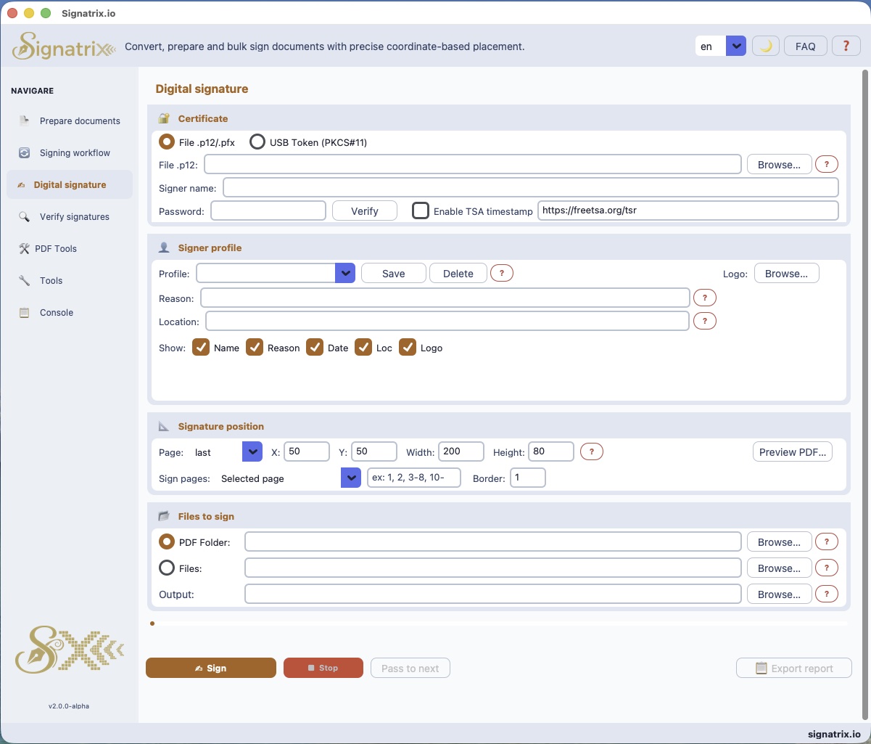Select USB Token (PKCS#11) option
Screen dimensions: 871x744
[257, 142]
